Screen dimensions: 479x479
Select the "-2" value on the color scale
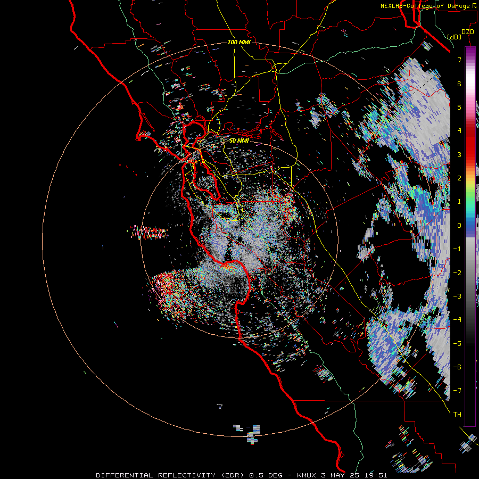click(x=457, y=272)
